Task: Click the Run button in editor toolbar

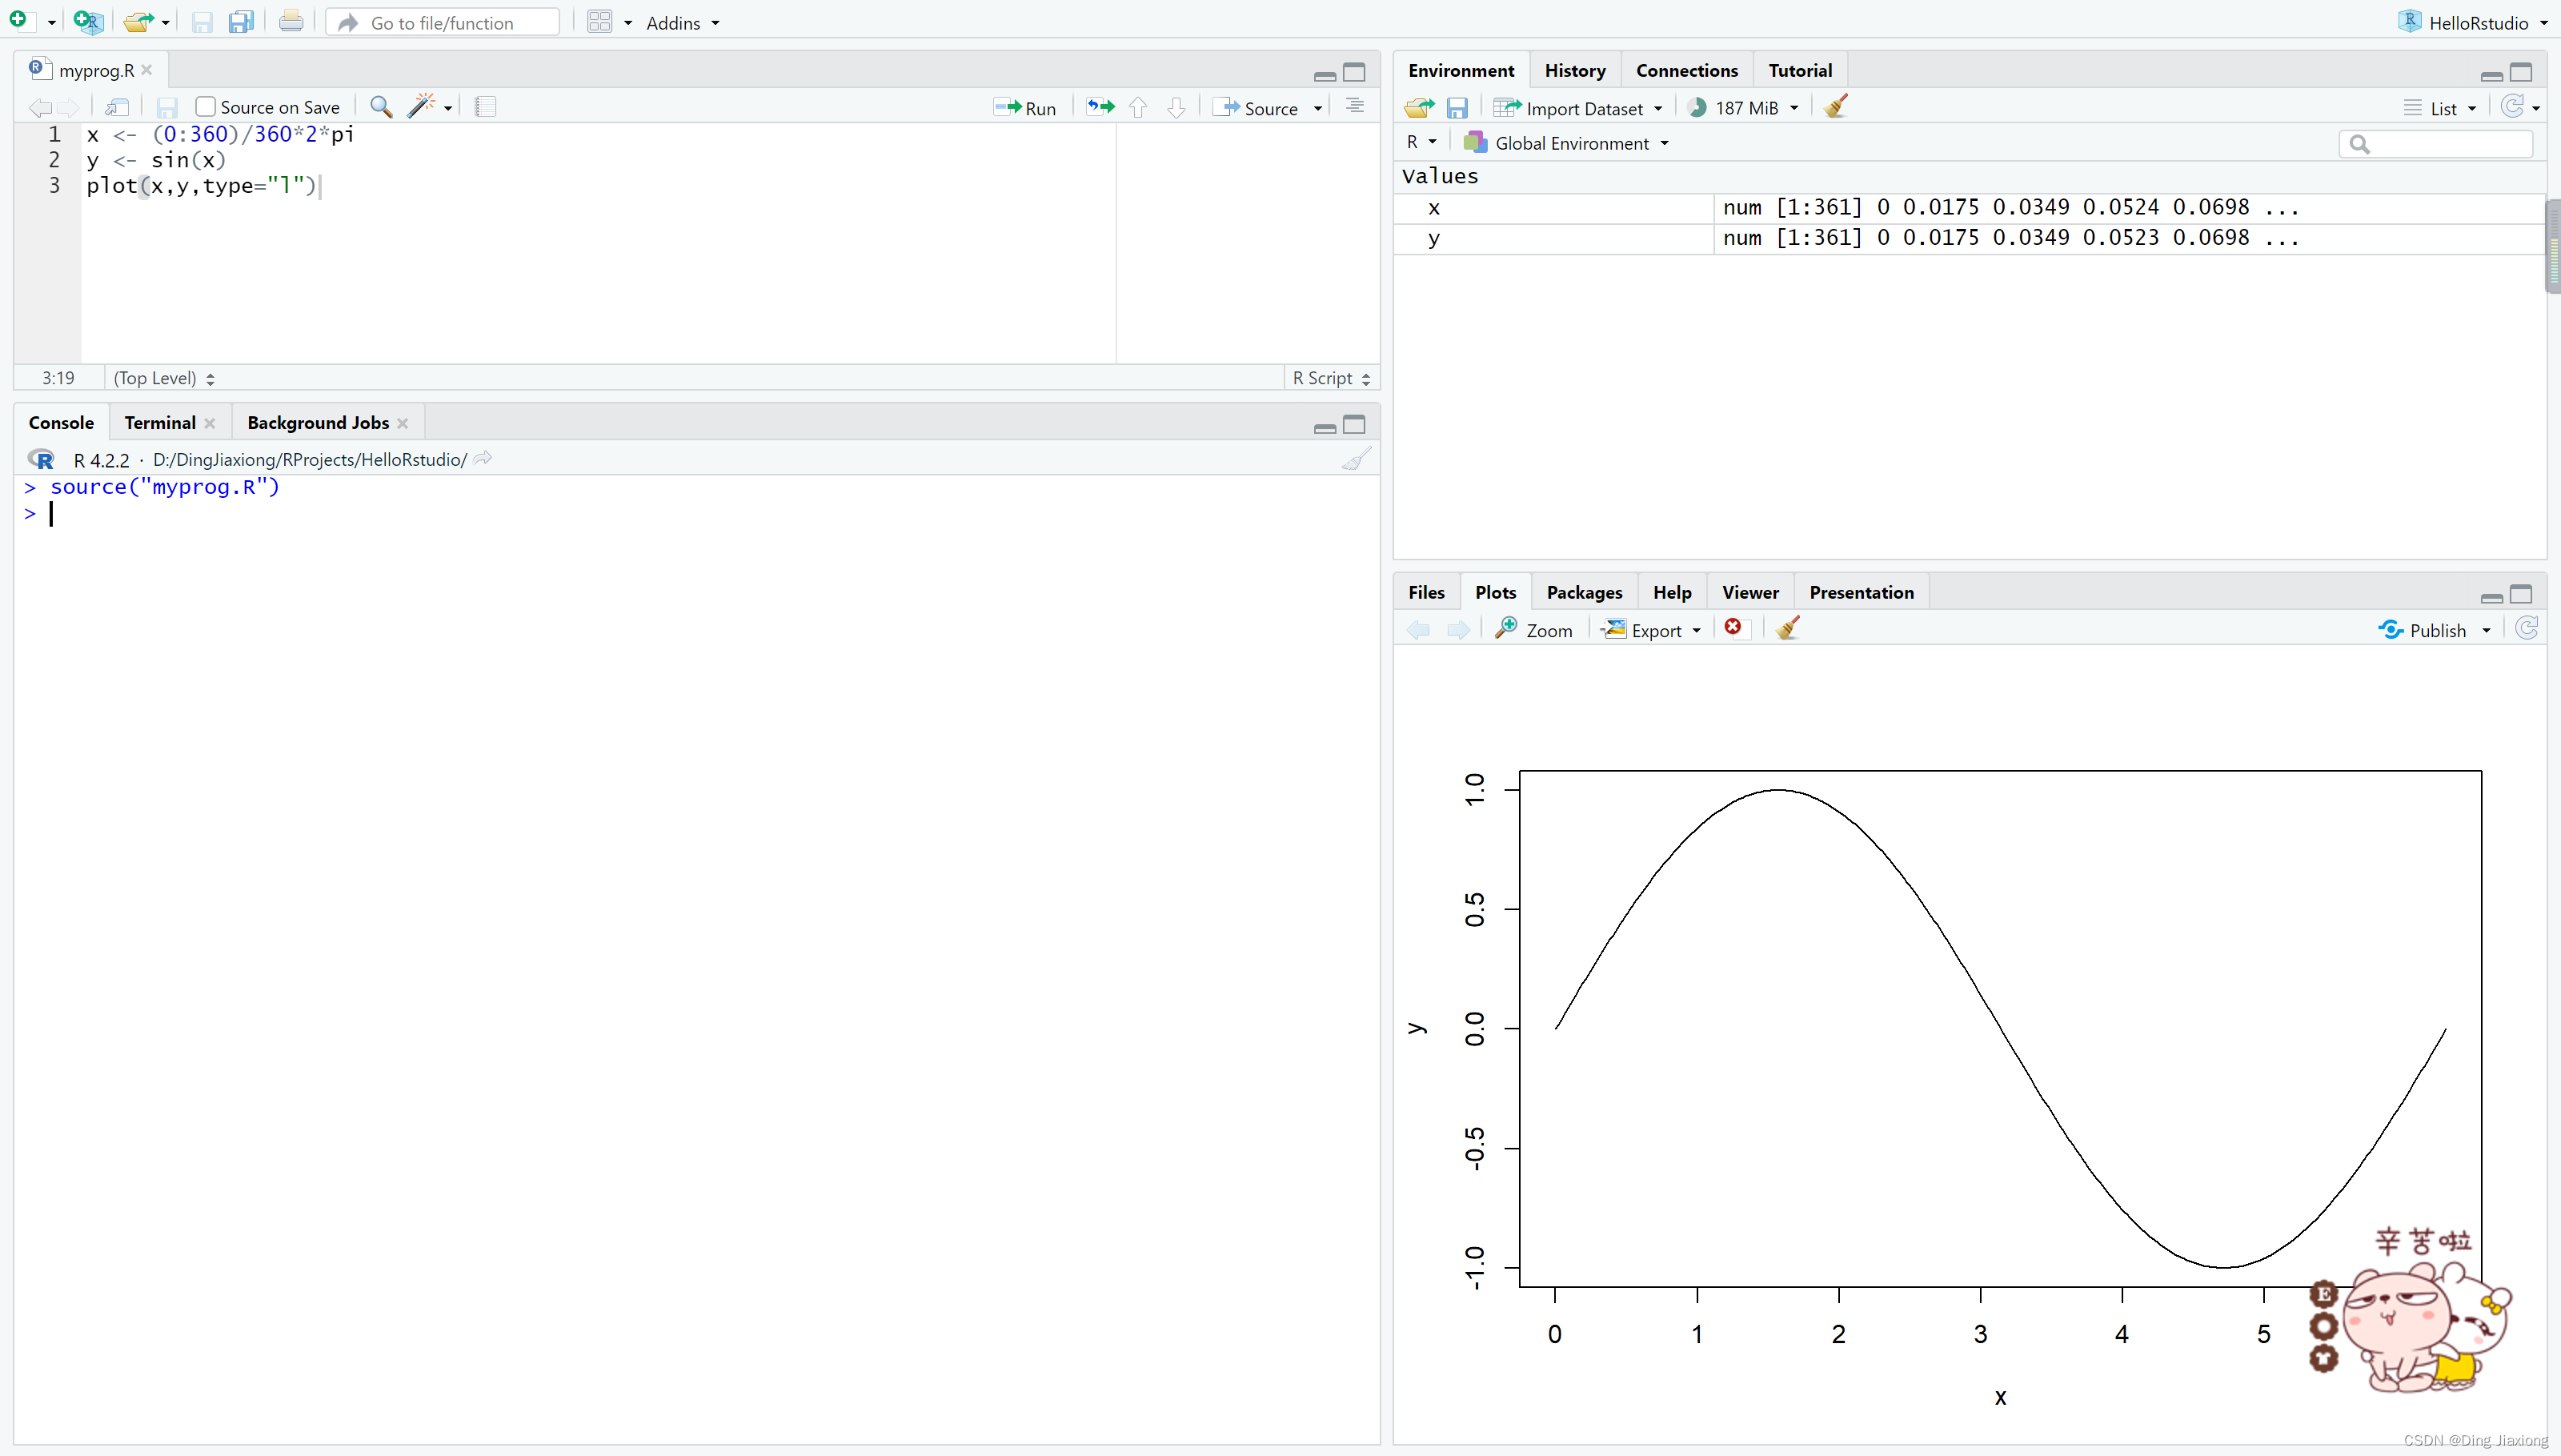Action: [x=1025, y=108]
